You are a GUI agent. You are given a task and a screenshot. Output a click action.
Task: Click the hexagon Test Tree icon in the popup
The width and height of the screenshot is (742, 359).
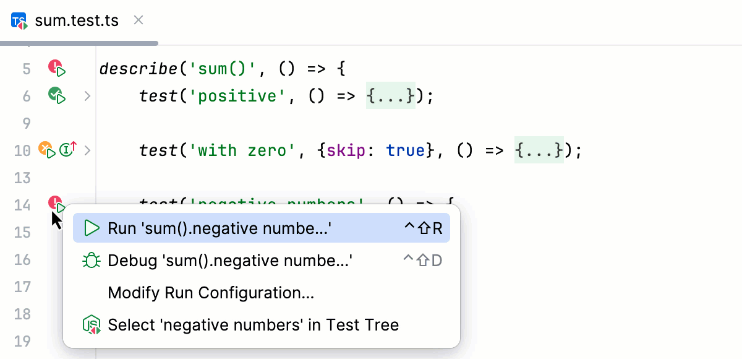tap(91, 324)
